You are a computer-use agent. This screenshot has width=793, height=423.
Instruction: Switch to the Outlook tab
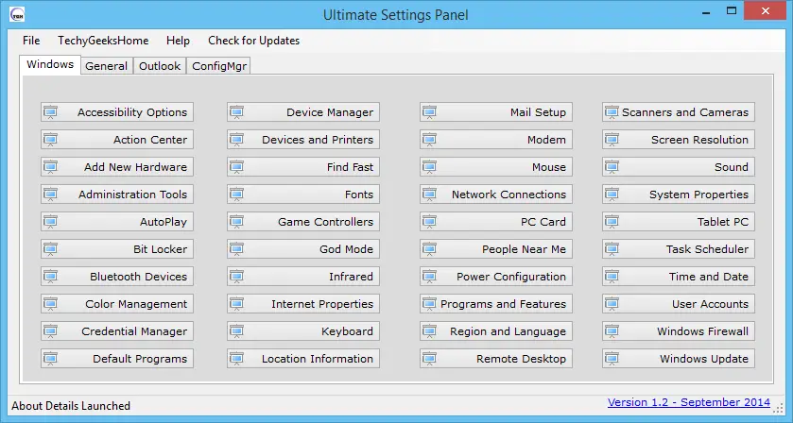[x=160, y=66]
